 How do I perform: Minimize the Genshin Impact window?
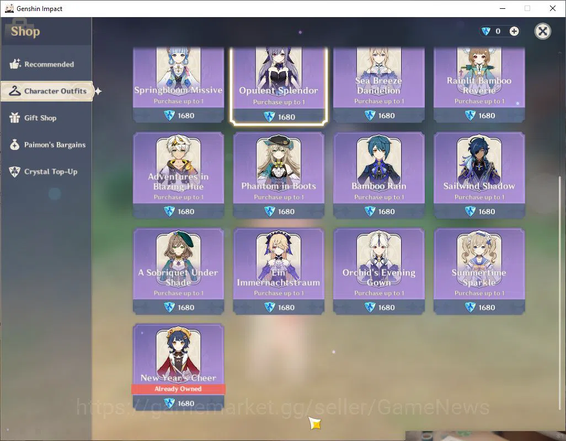point(502,8)
